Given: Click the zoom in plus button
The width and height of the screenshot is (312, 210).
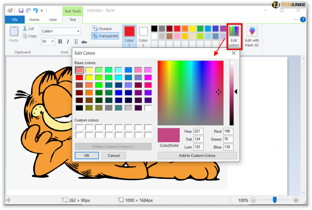Looking at the screenshot, I should (296, 200).
